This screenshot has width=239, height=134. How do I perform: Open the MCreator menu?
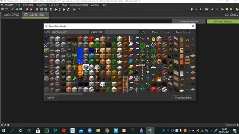click(x=9, y=5)
